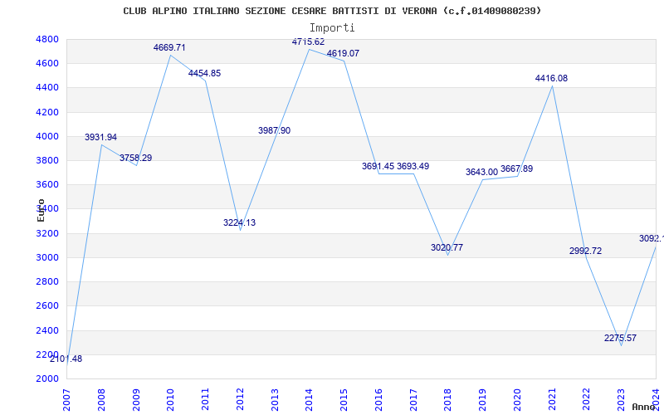Click the 3693.49 data label
This screenshot has width=664, height=415.
coord(413,167)
